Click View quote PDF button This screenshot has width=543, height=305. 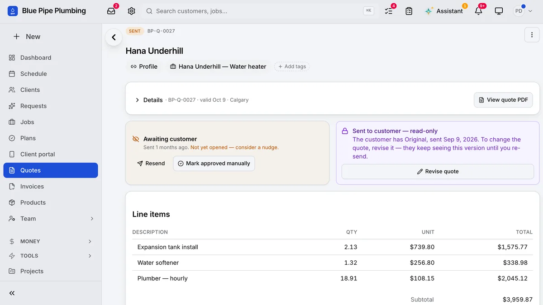[x=503, y=100]
